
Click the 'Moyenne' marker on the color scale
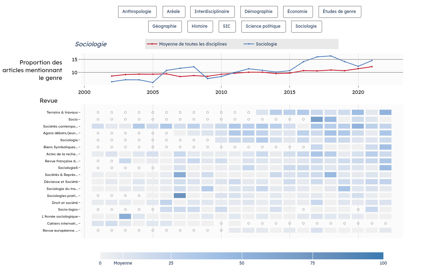pyautogui.click(x=123, y=263)
